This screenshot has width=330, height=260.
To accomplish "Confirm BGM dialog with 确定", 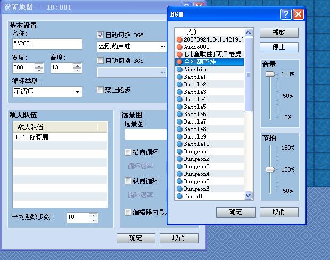I will pos(236,212).
